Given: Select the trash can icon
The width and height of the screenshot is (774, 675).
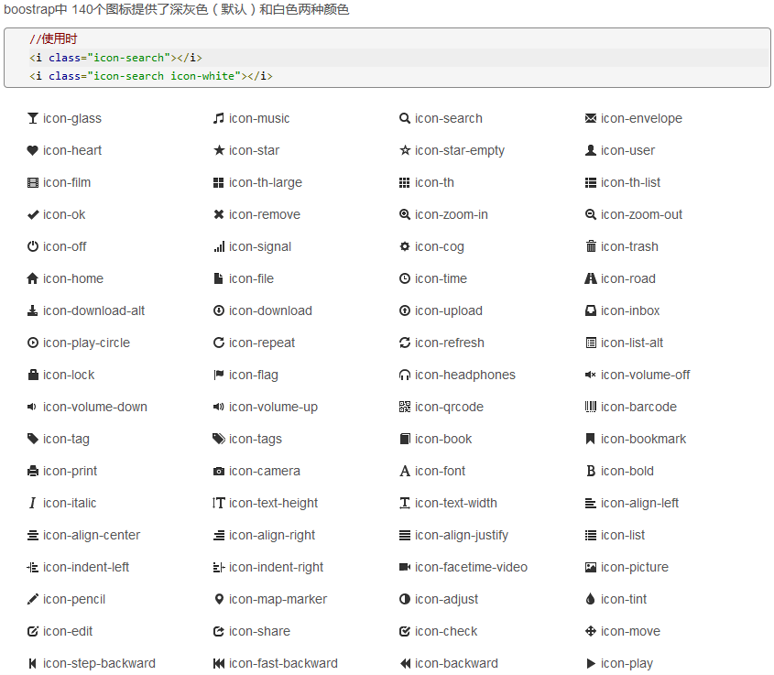Looking at the screenshot, I should pos(591,246).
